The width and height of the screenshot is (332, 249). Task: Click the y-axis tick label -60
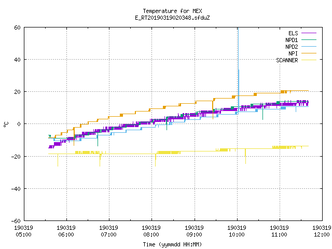point(16,221)
